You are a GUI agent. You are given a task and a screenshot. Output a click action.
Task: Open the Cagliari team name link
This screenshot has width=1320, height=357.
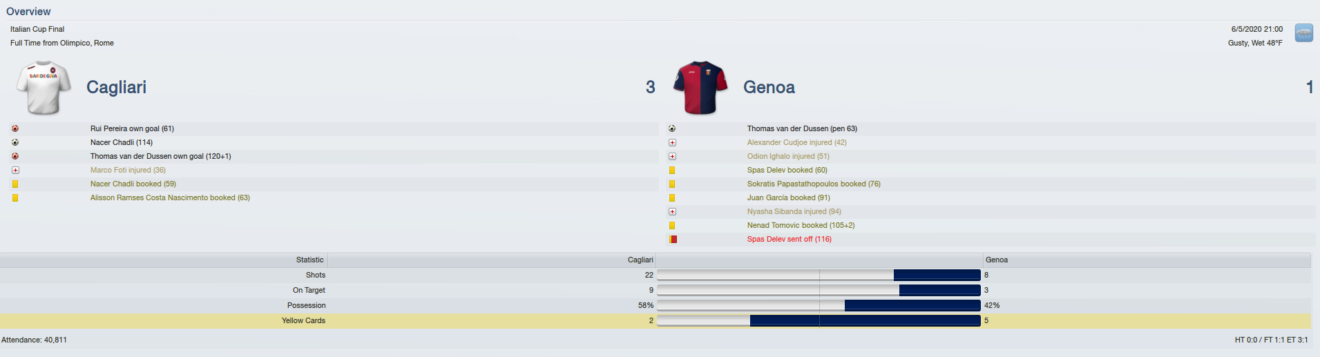116,87
